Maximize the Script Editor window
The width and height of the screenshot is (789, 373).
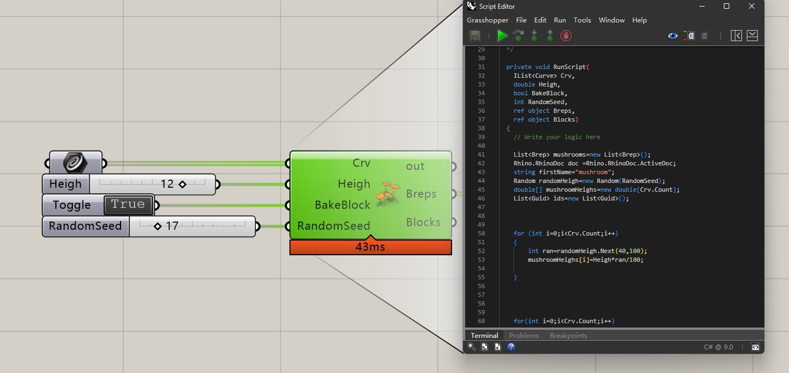click(x=727, y=6)
